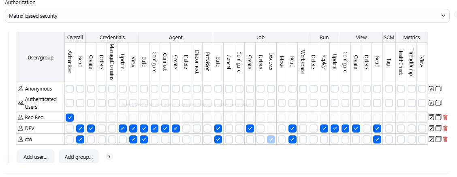Enable Metrics HealthCheck for DEV

401,129
